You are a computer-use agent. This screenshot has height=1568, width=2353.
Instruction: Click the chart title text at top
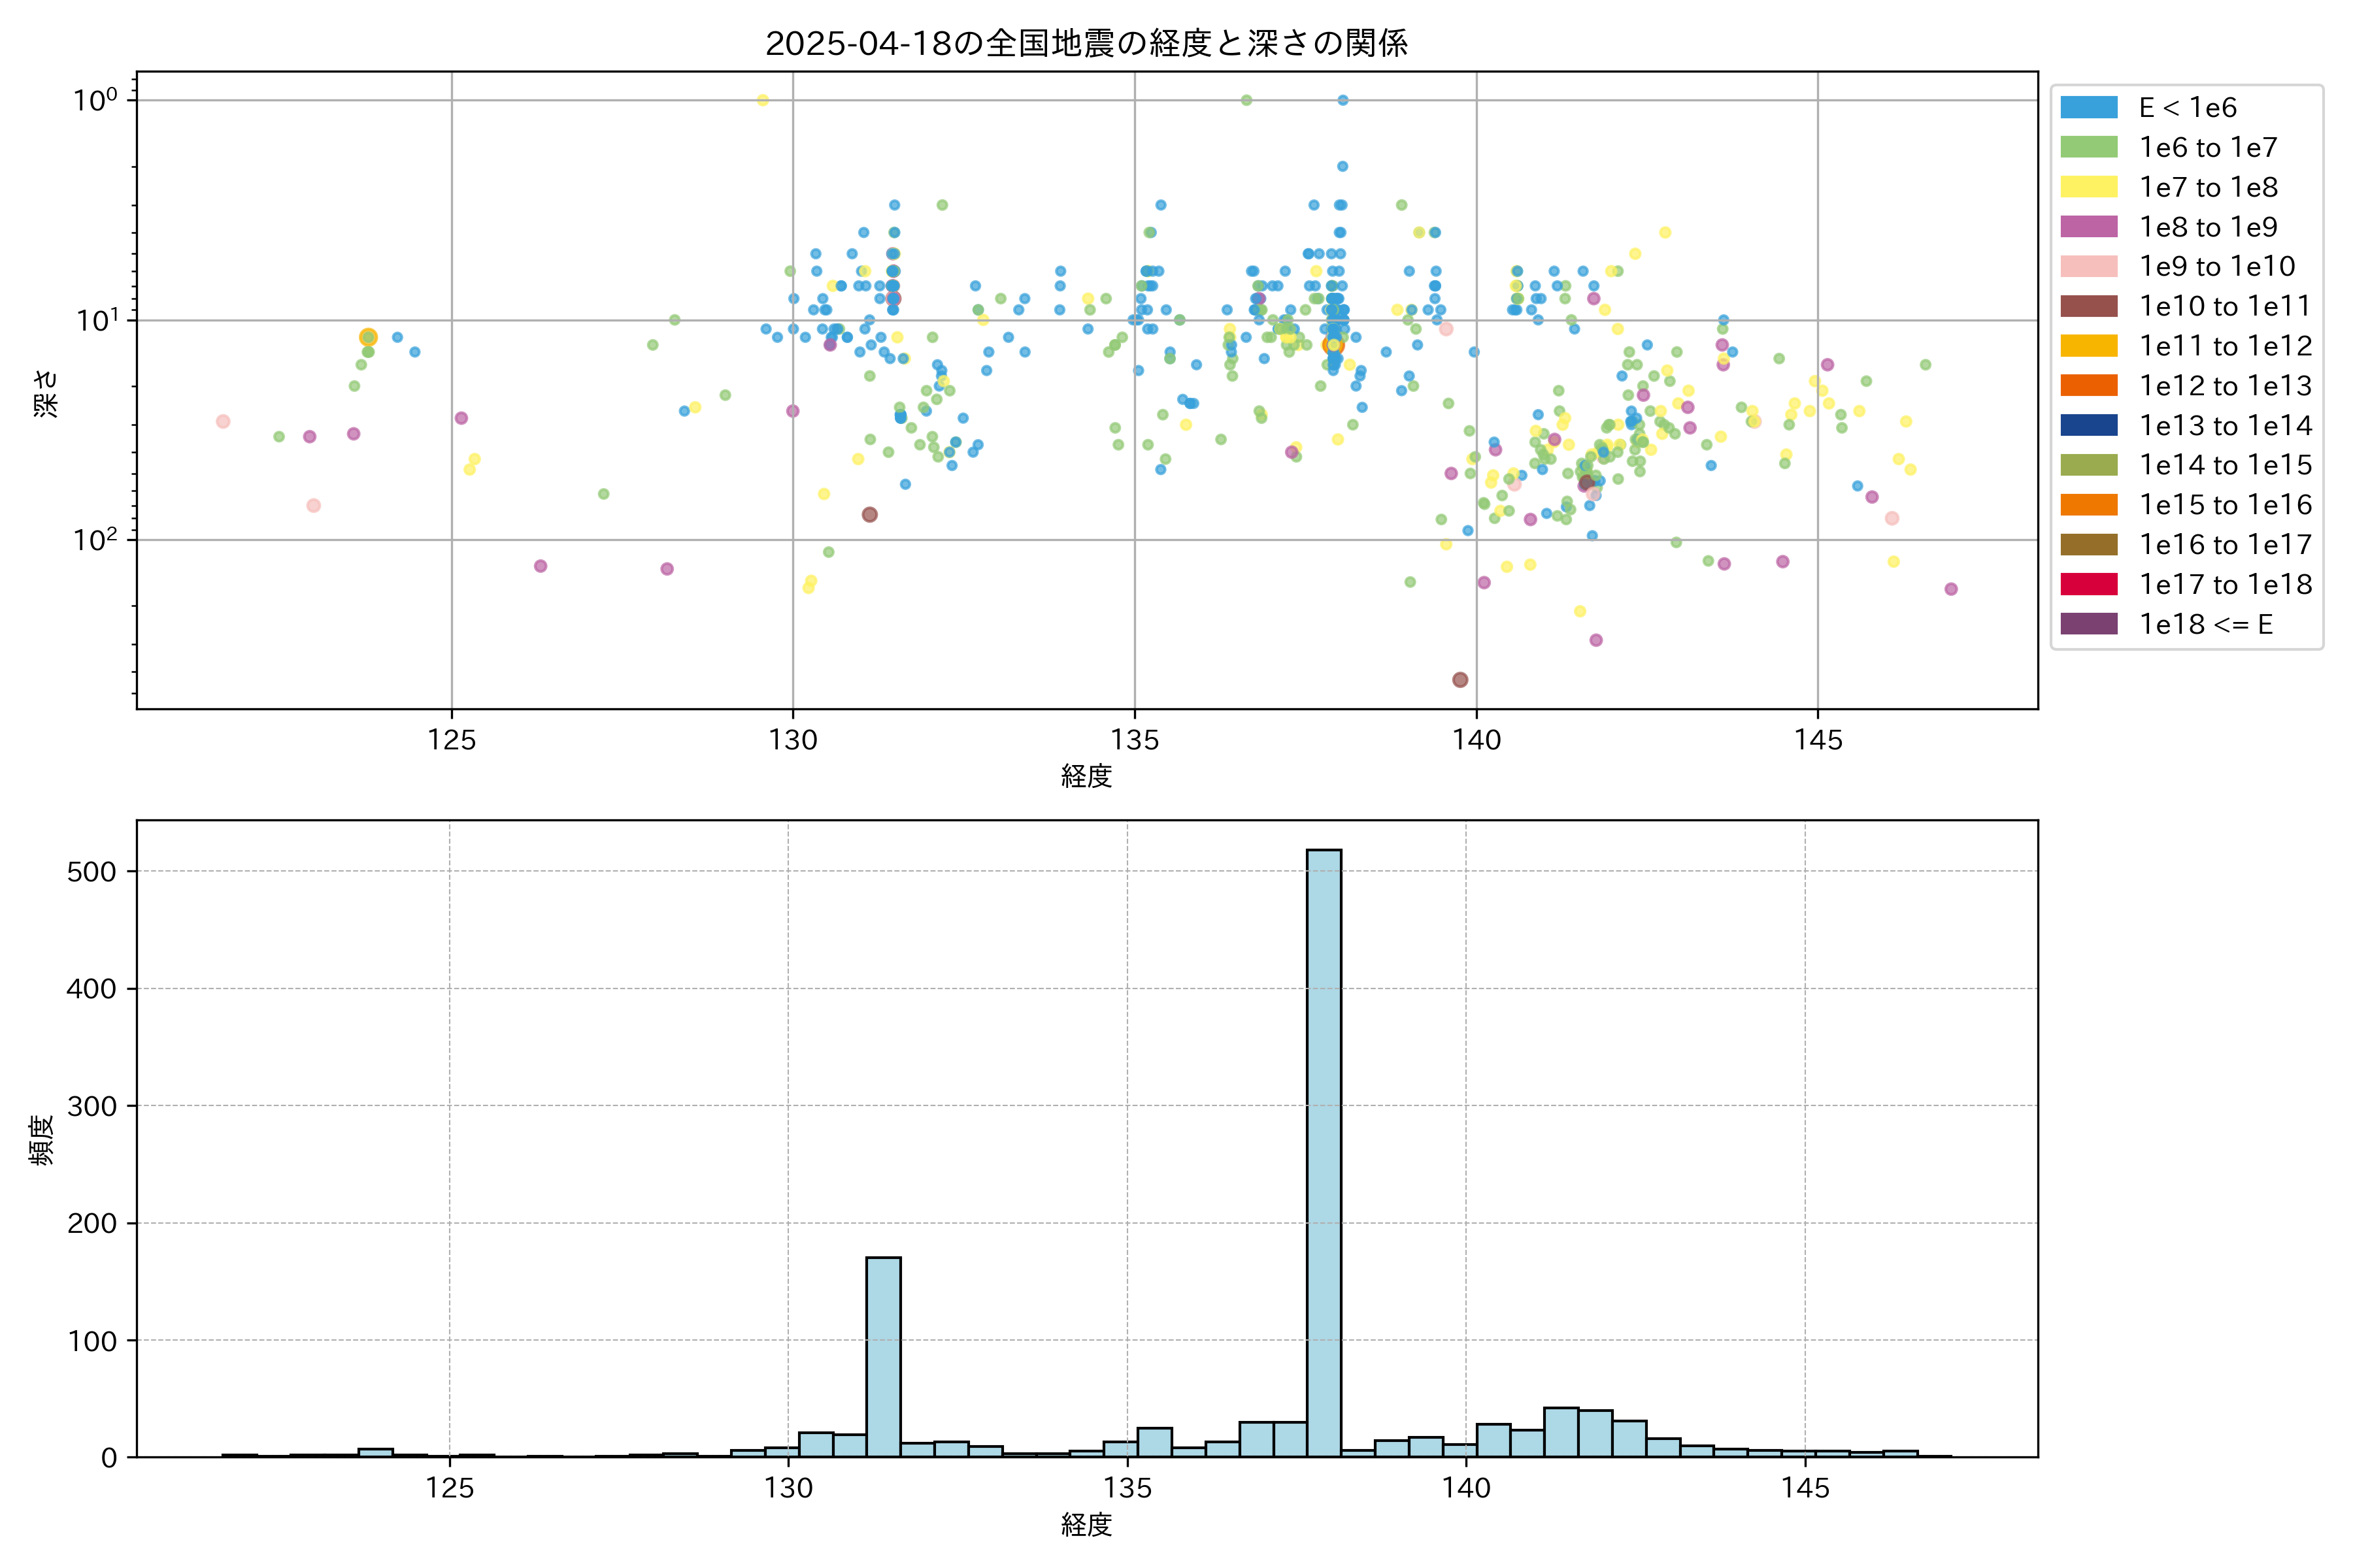[x=1086, y=43]
